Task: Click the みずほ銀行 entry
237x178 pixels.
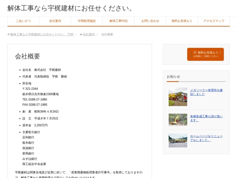Action: point(30,159)
